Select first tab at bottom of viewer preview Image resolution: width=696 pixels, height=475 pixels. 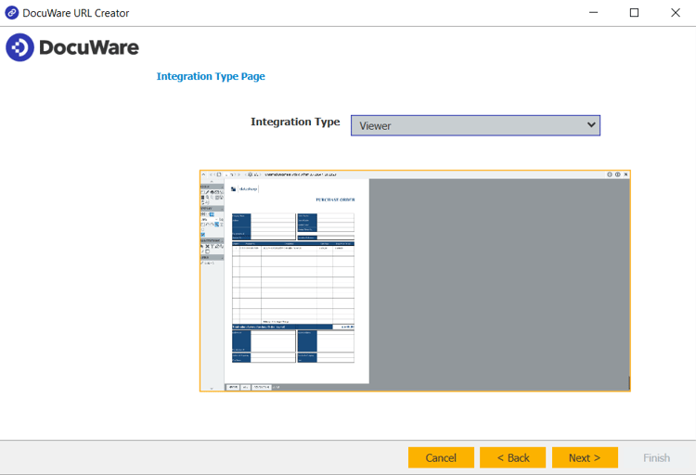233,387
